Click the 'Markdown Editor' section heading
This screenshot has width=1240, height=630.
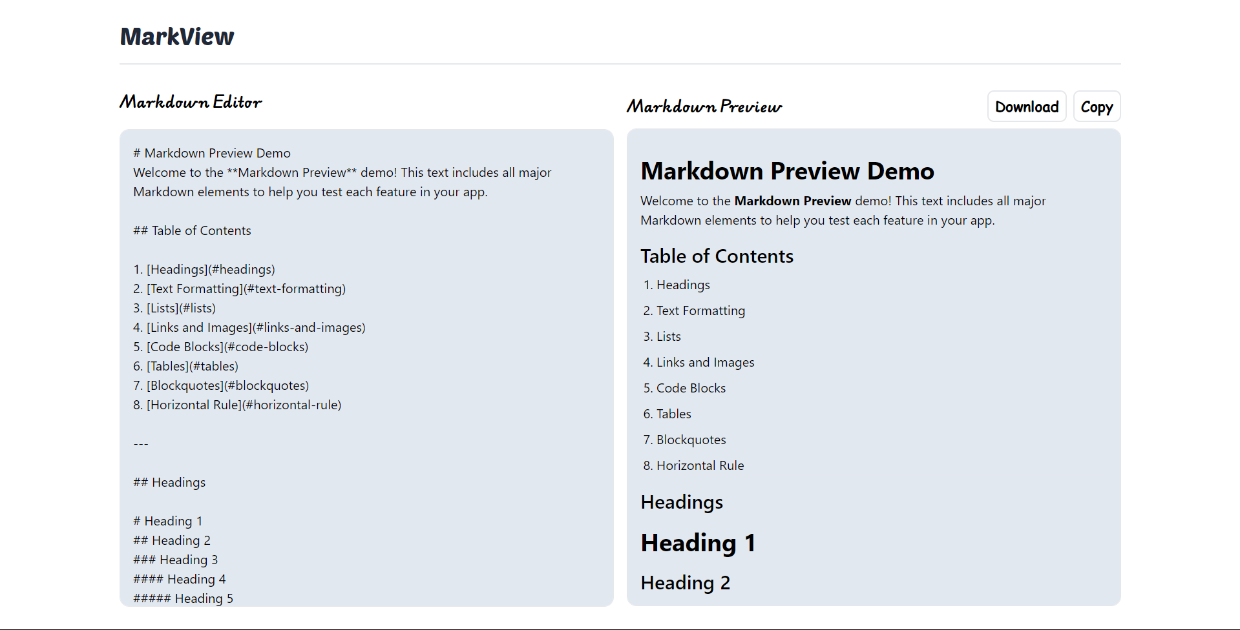pyautogui.click(x=190, y=102)
